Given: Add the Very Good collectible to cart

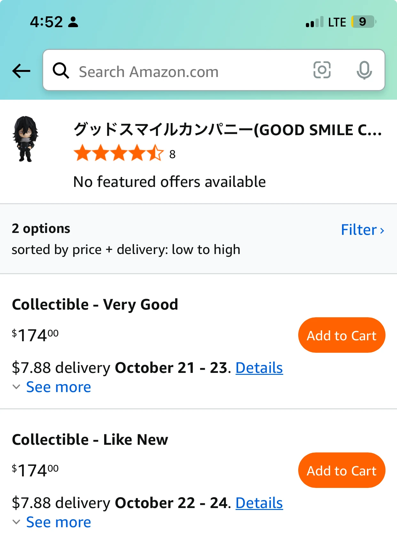Looking at the screenshot, I should tap(341, 335).
